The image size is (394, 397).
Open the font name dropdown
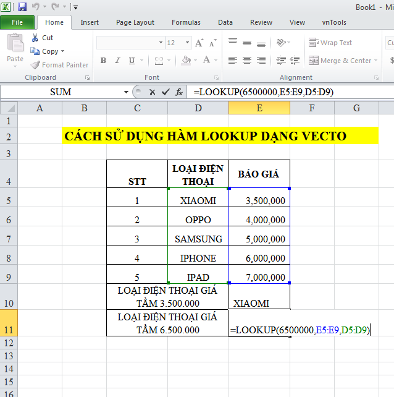click(x=161, y=43)
